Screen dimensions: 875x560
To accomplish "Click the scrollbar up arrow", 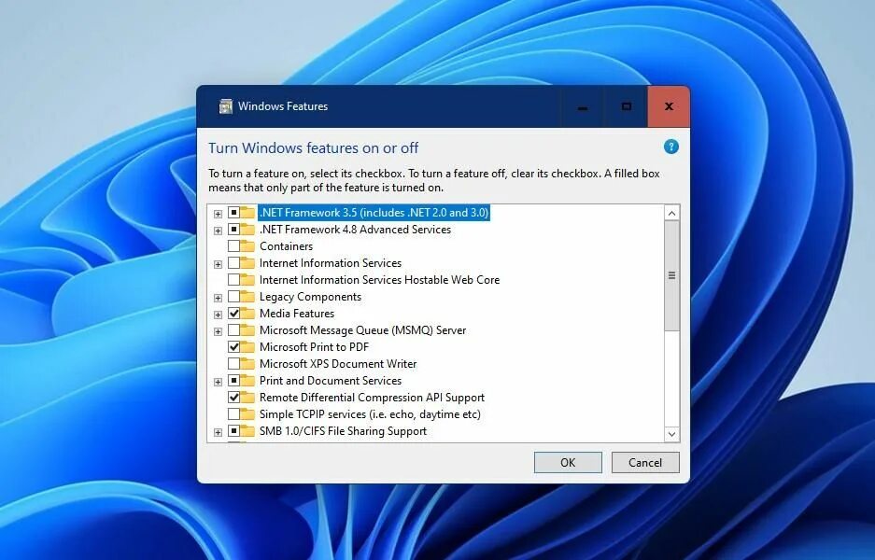I will [671, 213].
